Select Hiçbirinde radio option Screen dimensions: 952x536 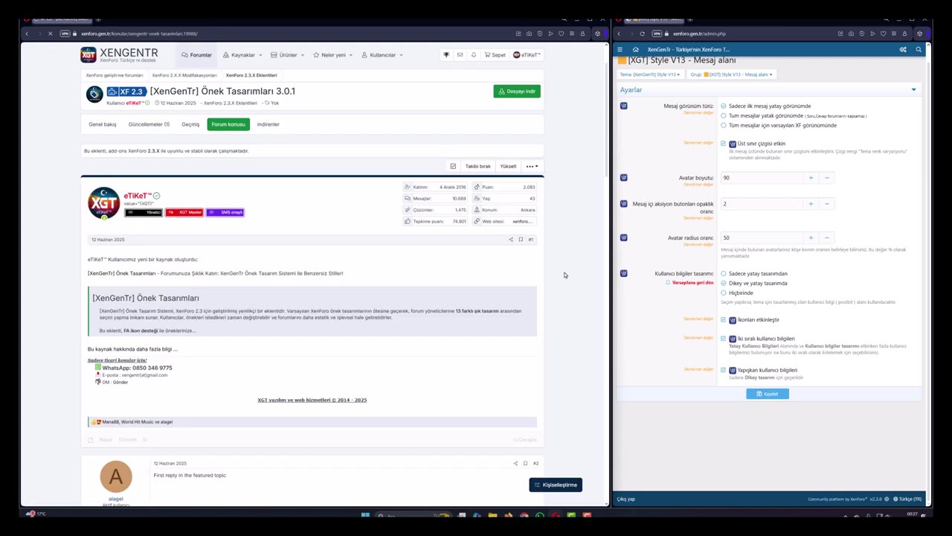724,293
